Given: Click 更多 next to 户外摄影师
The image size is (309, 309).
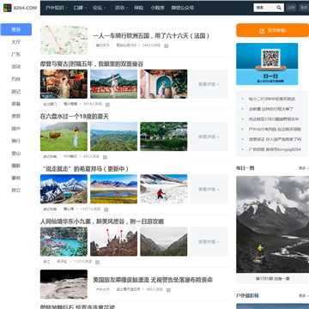Looking at the screenshot, I should (x=303, y=295).
